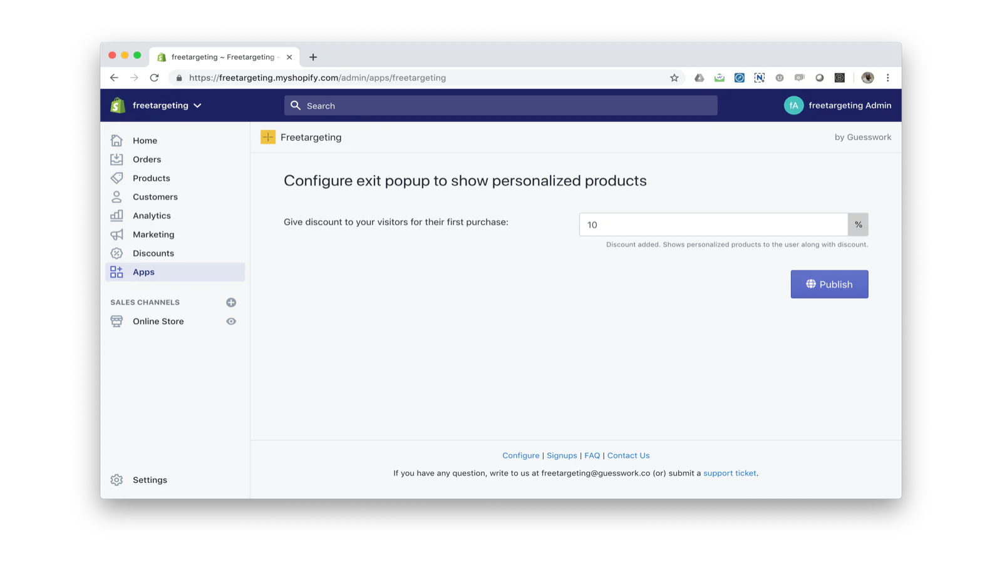Image resolution: width=1002 pixels, height=563 pixels.
Task: Open the support ticket link
Action: click(x=730, y=473)
